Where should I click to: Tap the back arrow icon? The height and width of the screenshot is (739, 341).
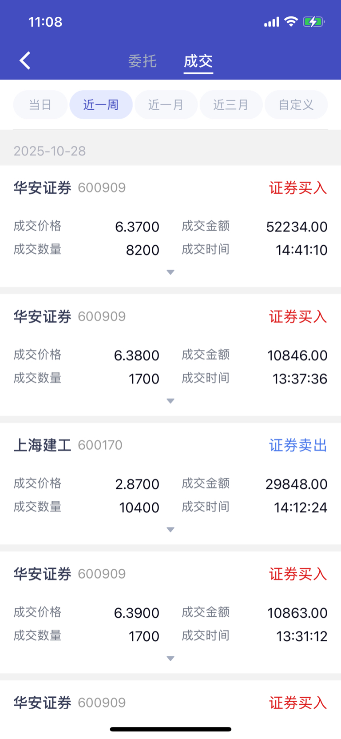pyautogui.click(x=25, y=60)
